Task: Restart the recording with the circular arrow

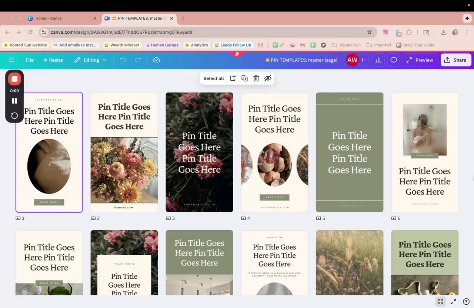Action: [x=14, y=115]
